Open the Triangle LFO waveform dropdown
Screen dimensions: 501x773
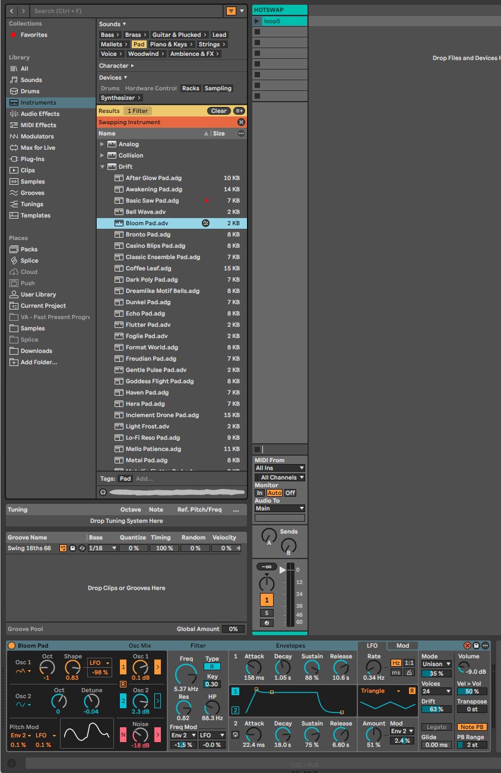381,691
